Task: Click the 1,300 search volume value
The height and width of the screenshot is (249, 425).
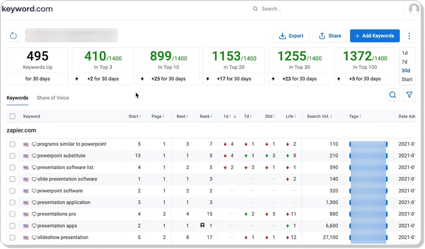Action: [332, 202]
